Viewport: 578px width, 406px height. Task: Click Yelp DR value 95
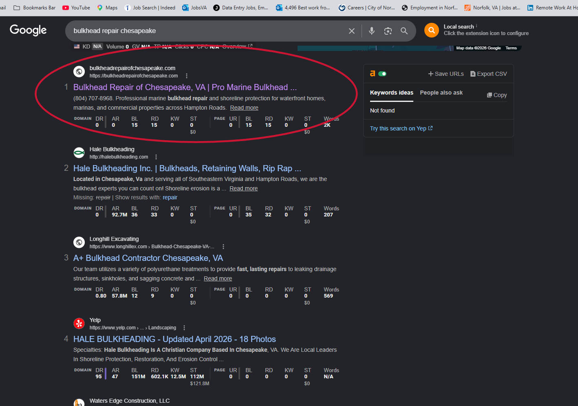pyautogui.click(x=99, y=377)
